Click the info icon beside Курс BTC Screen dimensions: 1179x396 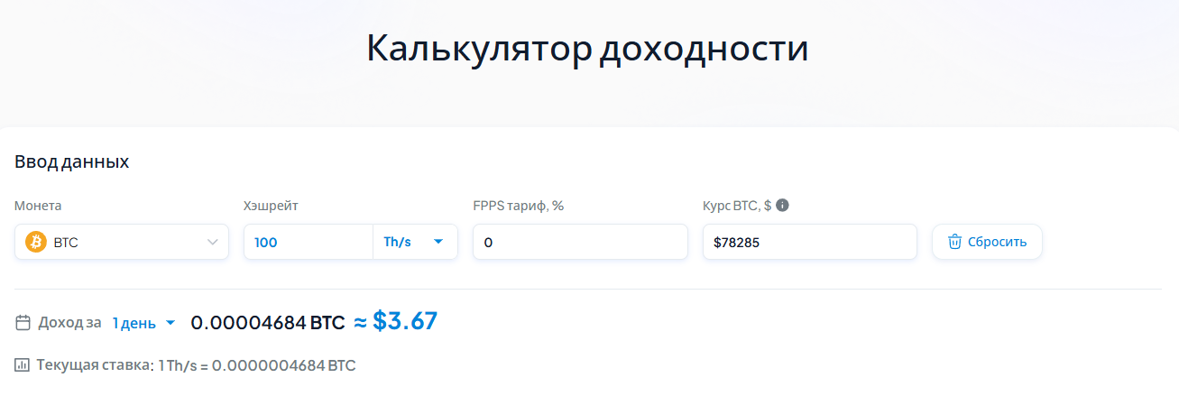(x=782, y=205)
